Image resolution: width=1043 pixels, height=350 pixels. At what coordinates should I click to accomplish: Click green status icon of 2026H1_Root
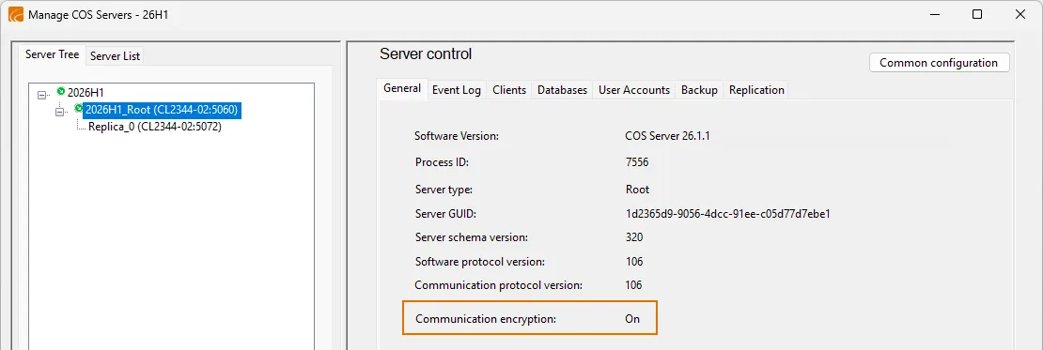click(79, 108)
